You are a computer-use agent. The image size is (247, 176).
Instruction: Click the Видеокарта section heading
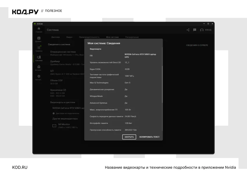coord(96,49)
